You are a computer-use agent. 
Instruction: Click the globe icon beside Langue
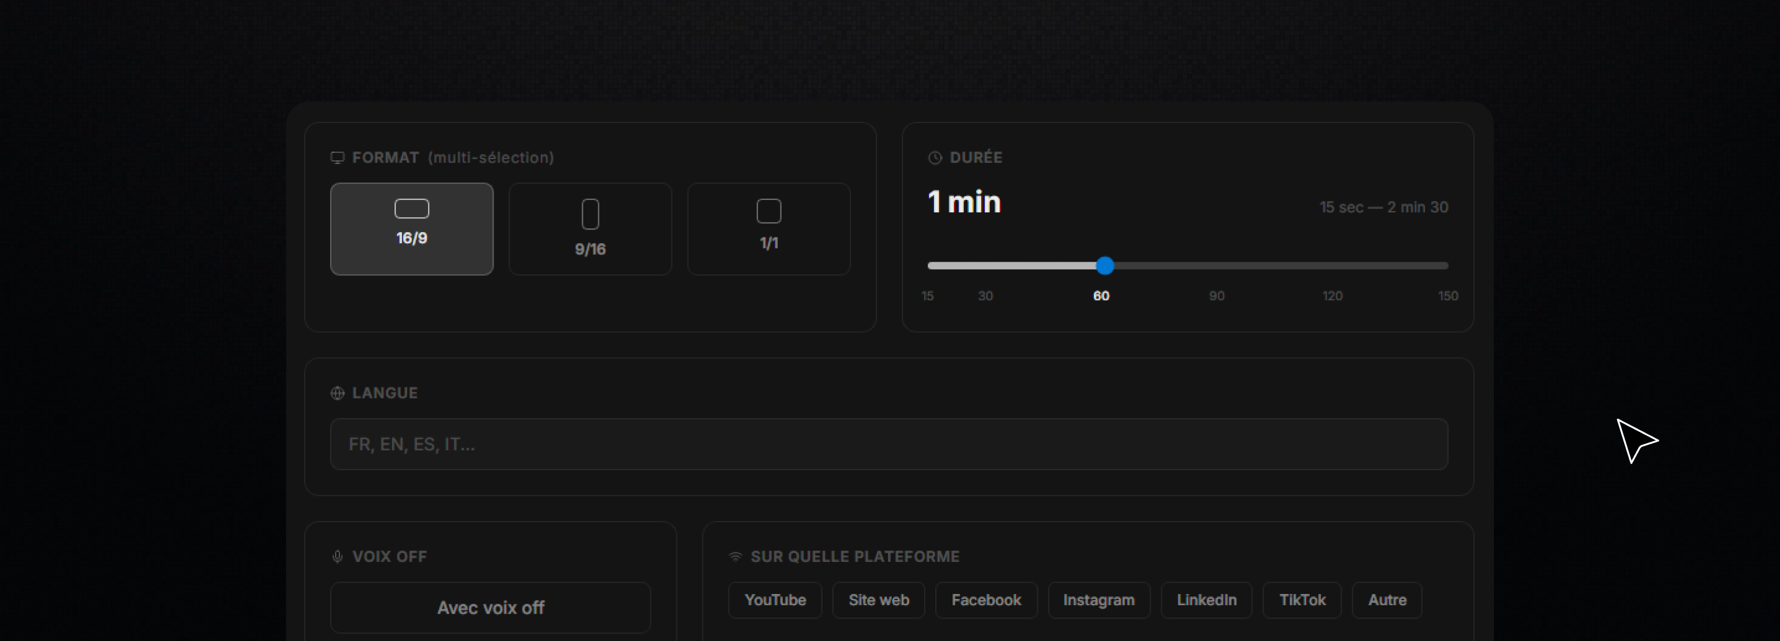337,394
